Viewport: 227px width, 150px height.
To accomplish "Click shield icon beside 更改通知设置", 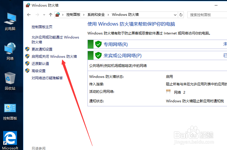I will click(27, 49).
